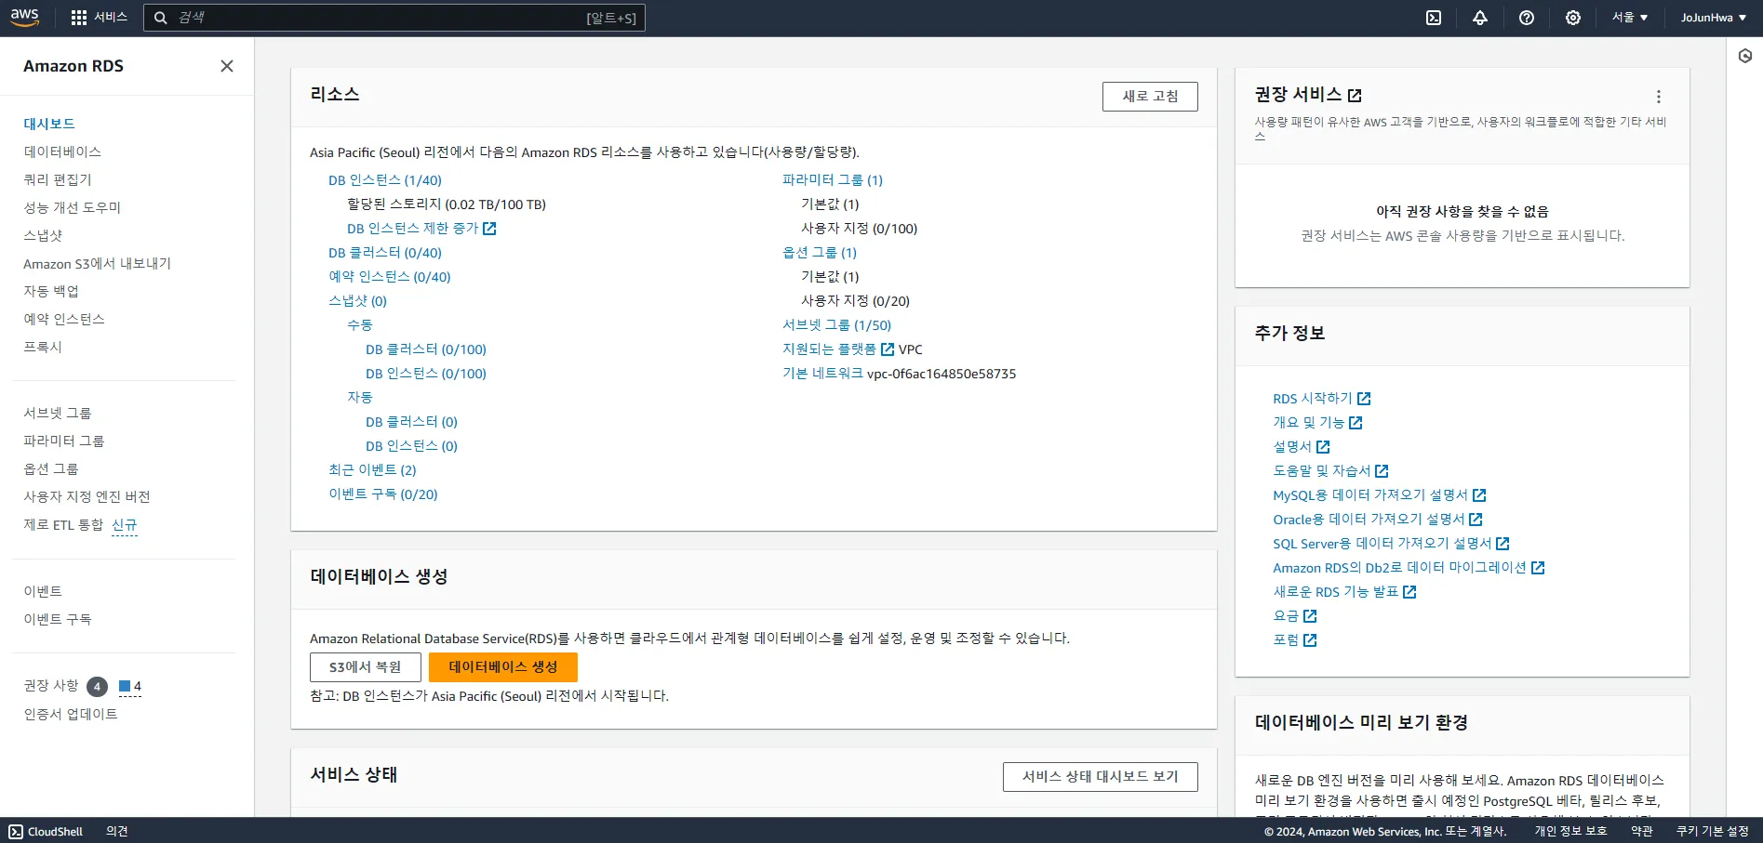Close the Amazon RDS sidebar
This screenshot has height=843, width=1763.
pyautogui.click(x=227, y=66)
